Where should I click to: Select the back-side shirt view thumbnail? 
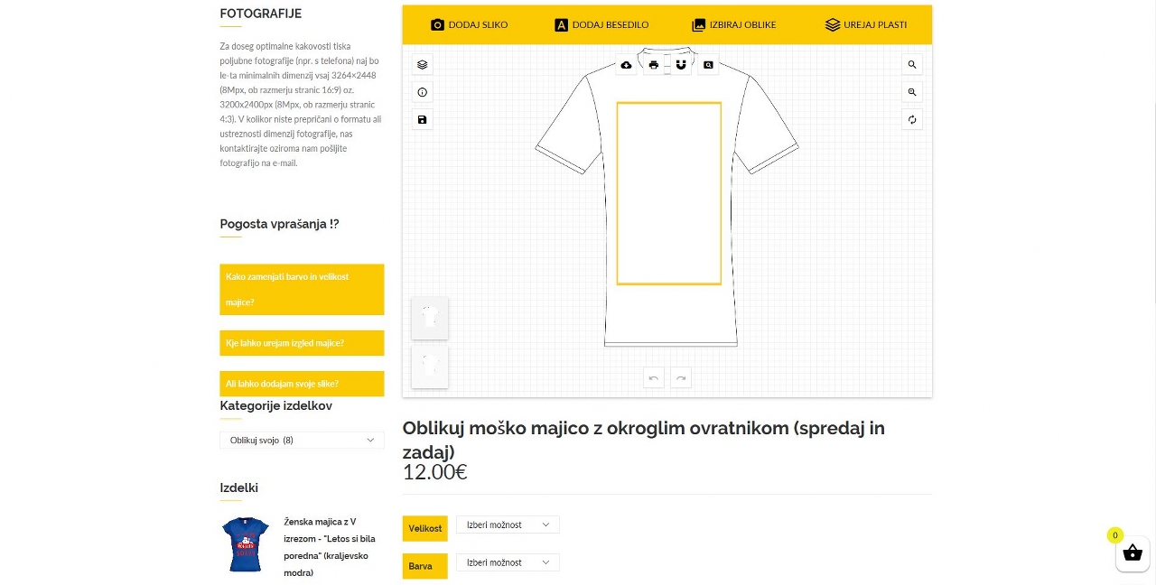[430, 367]
